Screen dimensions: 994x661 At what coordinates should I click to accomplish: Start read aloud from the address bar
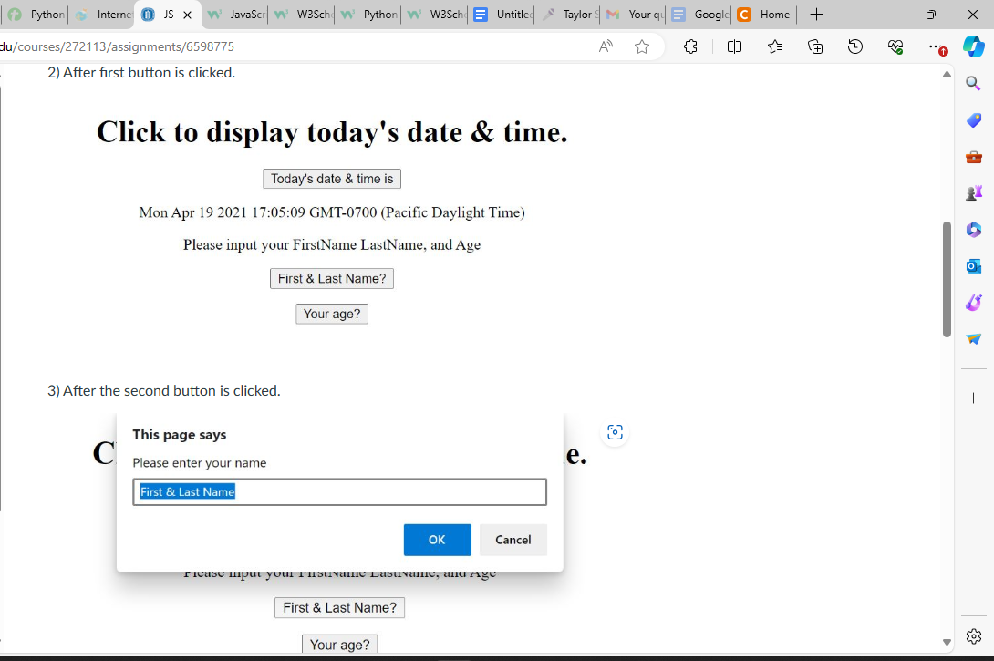pyautogui.click(x=605, y=46)
